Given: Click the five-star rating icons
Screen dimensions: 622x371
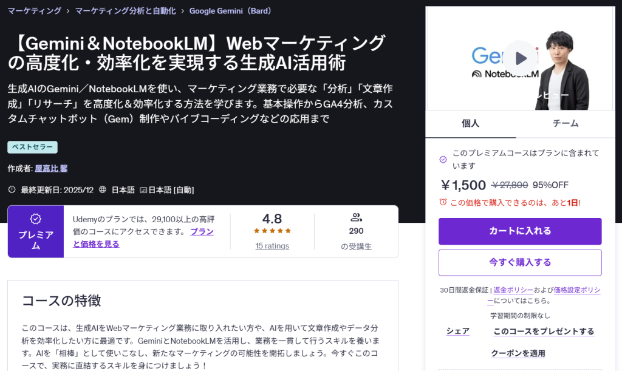Looking at the screenshot, I should (272, 231).
